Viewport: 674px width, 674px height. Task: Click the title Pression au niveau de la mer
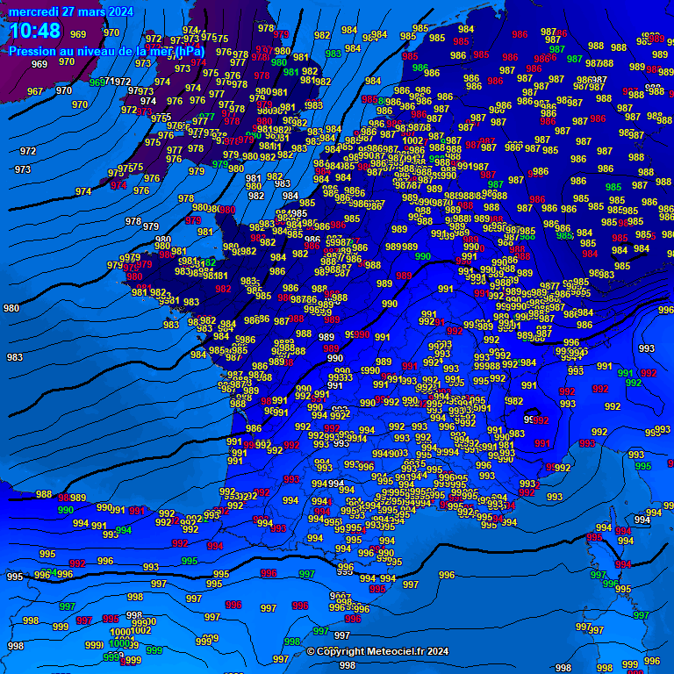[x=106, y=51]
